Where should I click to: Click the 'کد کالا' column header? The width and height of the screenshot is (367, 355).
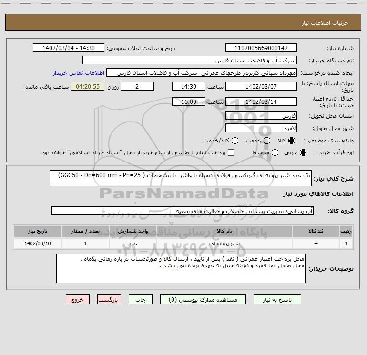(316, 231)
